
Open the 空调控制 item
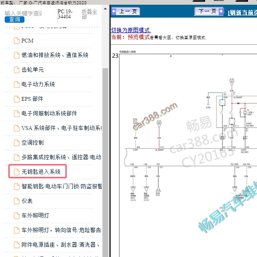[33, 142]
